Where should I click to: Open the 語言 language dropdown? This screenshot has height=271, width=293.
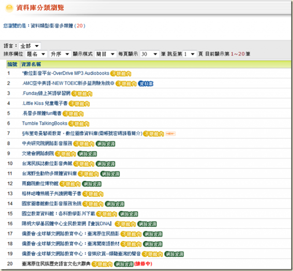point(30,46)
